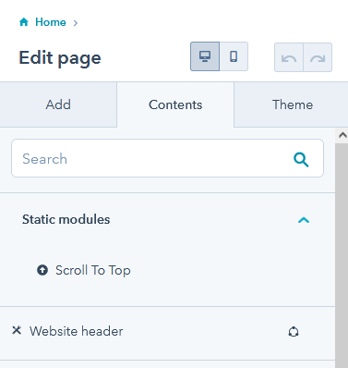The width and height of the screenshot is (348, 368).
Task: Switch to desktop preview mode
Action: [205, 56]
